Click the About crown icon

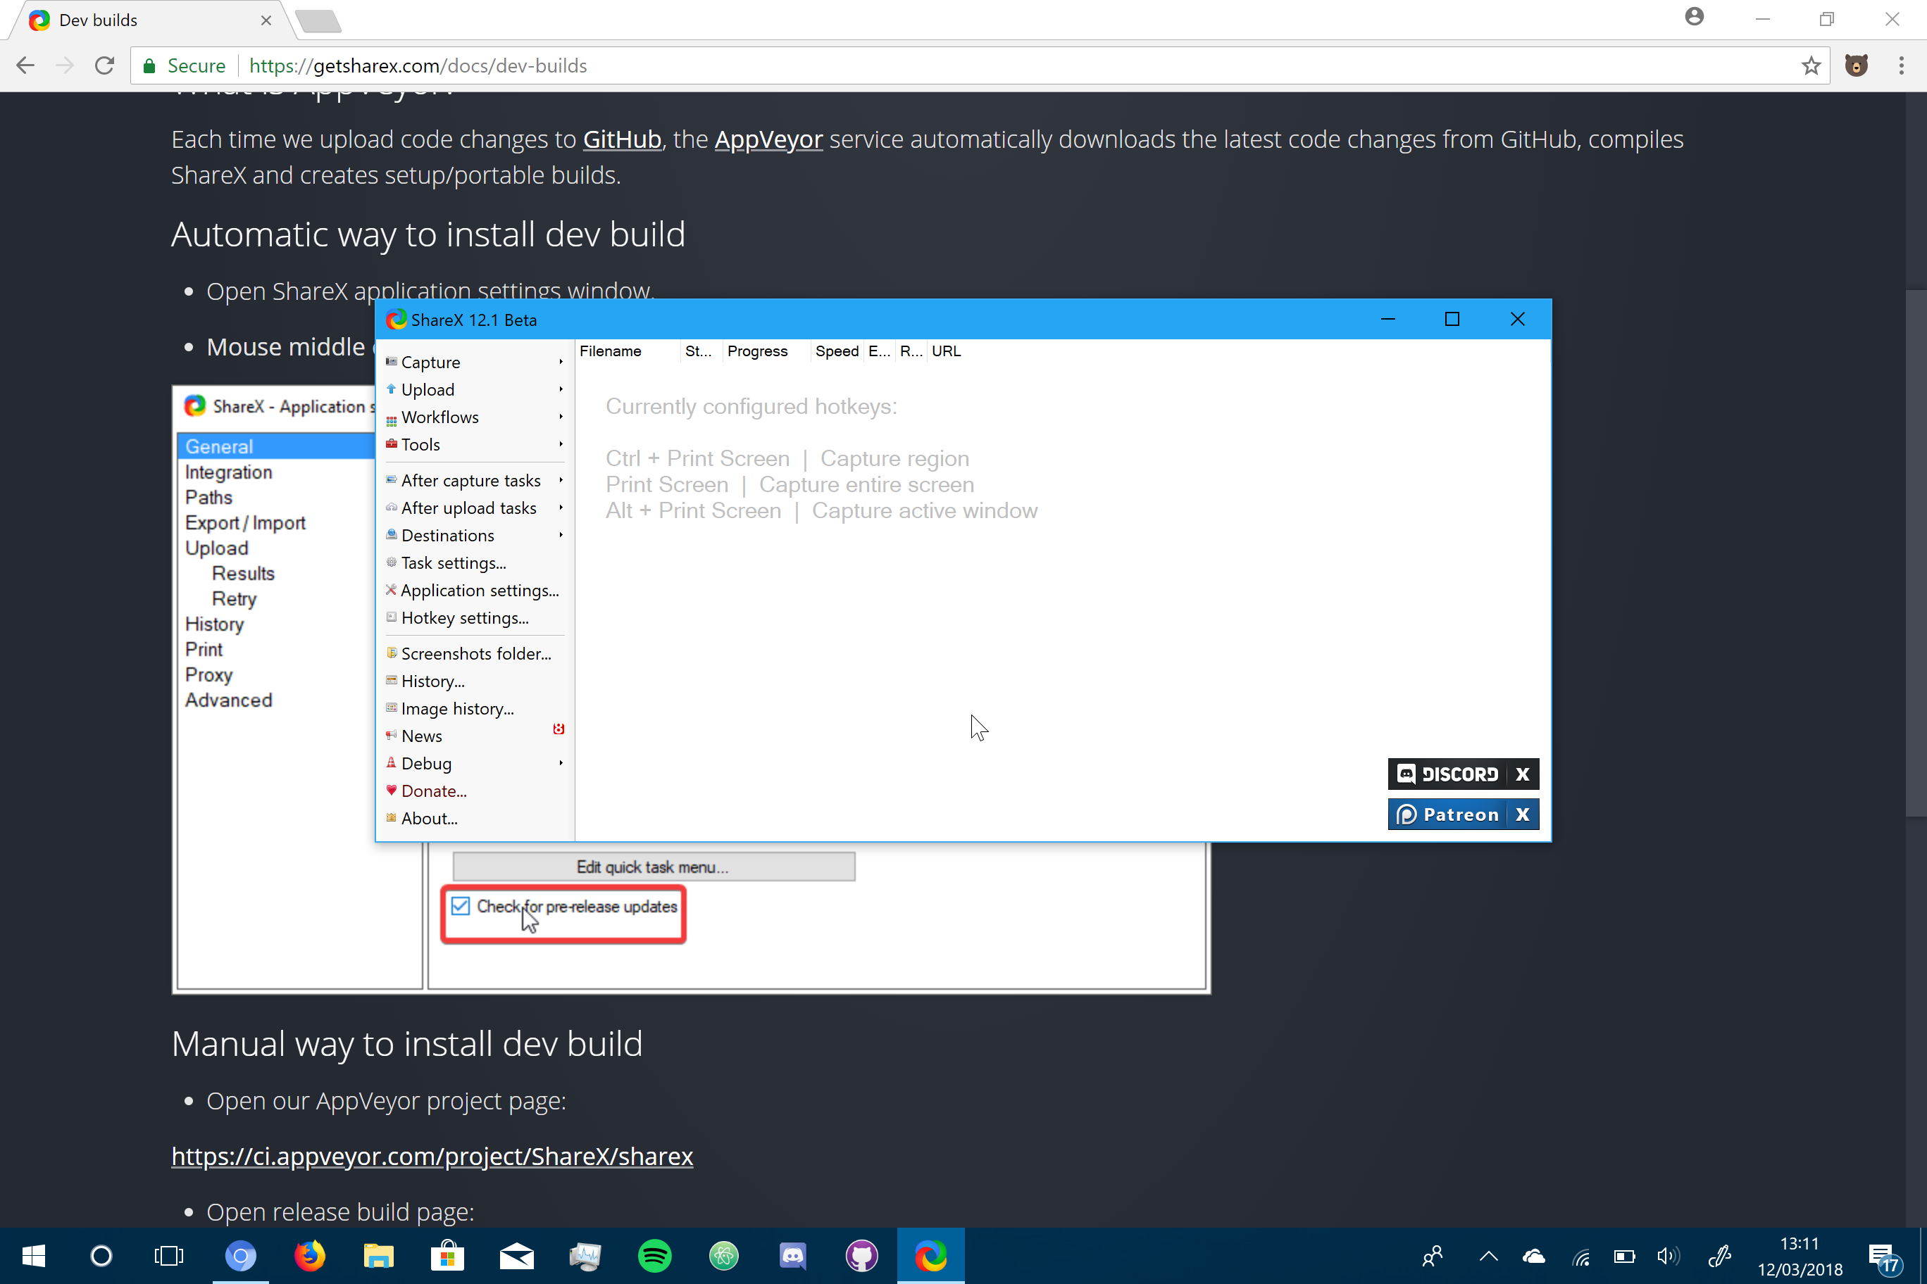coord(392,818)
